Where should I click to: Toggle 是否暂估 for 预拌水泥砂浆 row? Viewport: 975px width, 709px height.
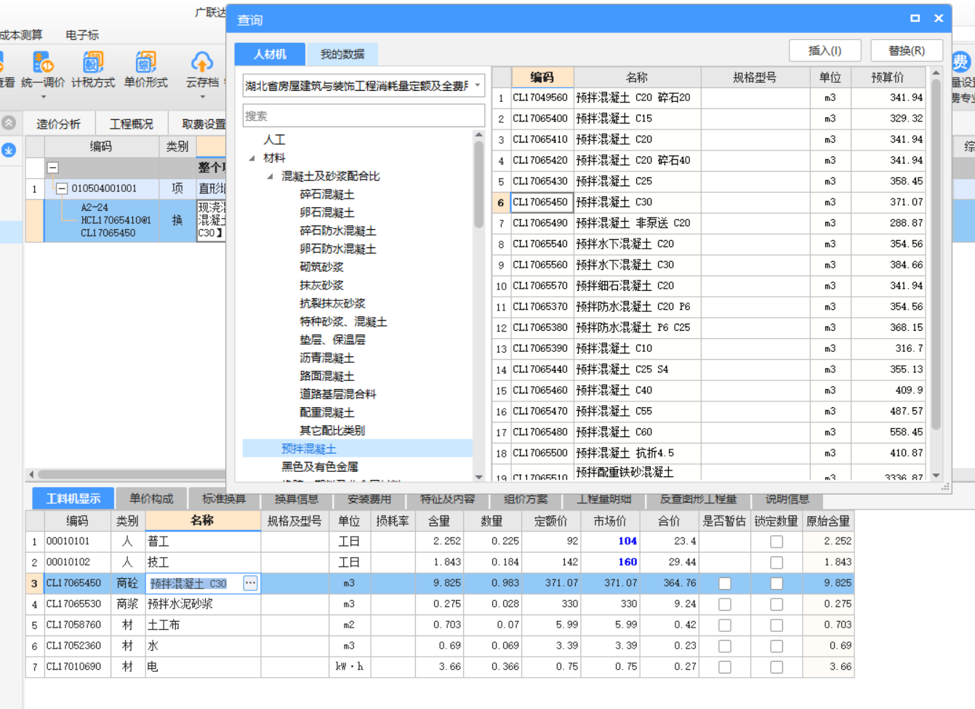[x=725, y=604]
